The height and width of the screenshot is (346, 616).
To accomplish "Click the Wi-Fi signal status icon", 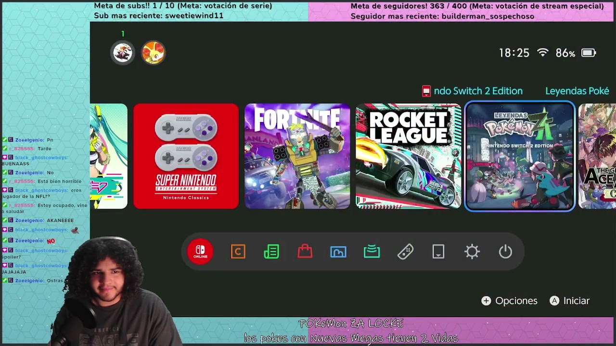I will tap(543, 52).
